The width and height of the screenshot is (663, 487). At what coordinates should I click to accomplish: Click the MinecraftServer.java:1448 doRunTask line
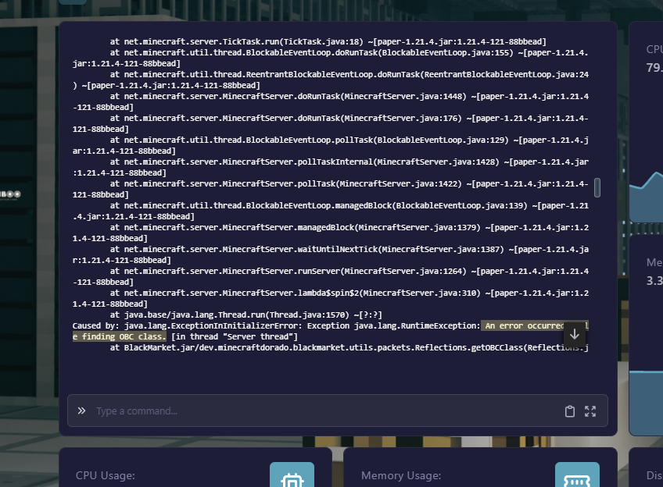[x=330, y=101]
